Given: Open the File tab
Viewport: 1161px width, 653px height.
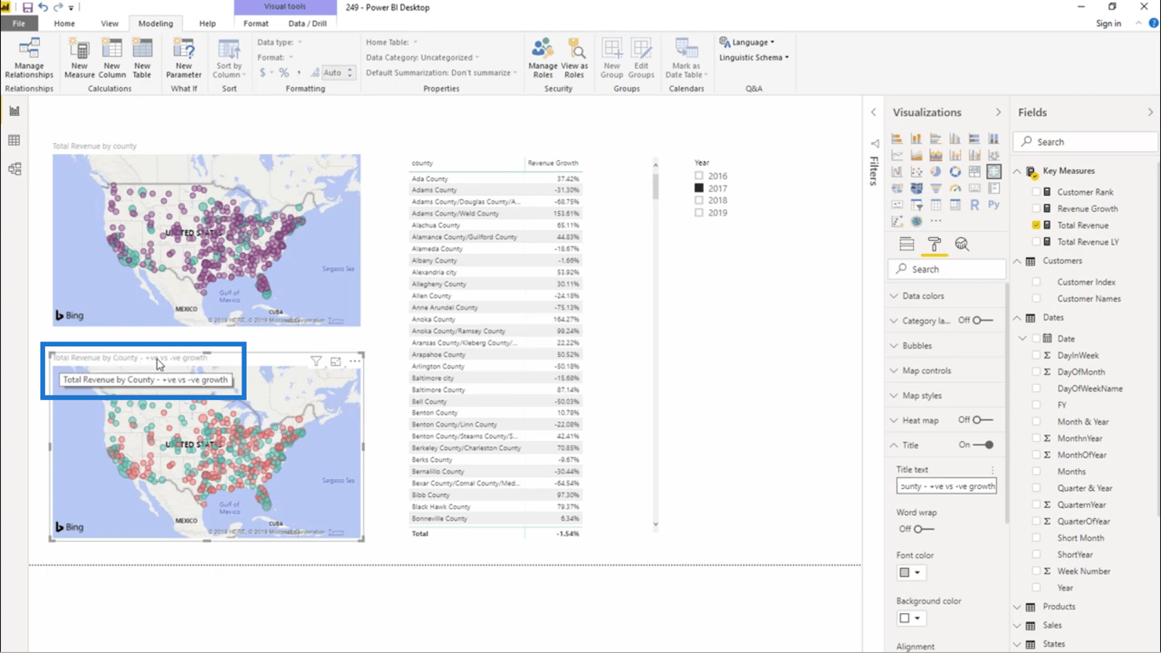Looking at the screenshot, I should (19, 23).
